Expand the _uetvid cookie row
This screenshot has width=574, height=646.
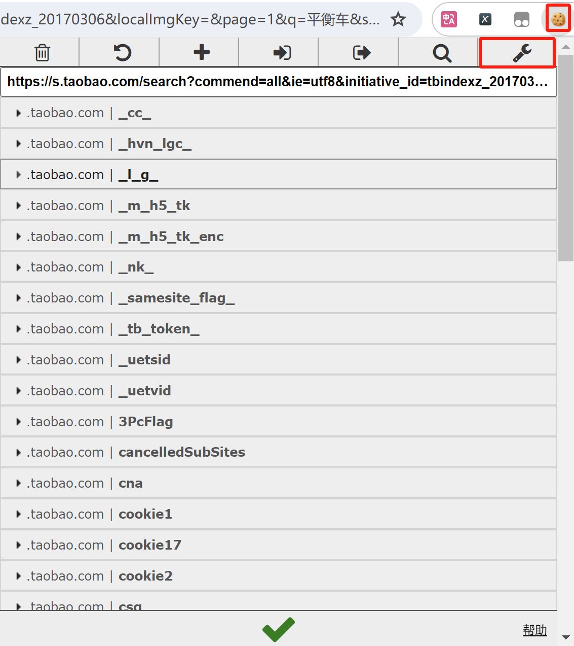[x=279, y=391]
